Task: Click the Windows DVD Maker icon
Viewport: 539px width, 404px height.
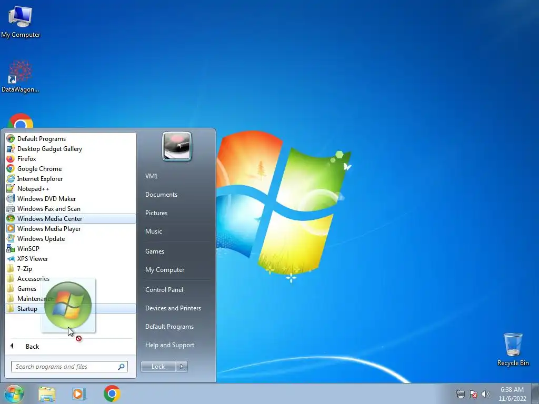Action: [11, 198]
